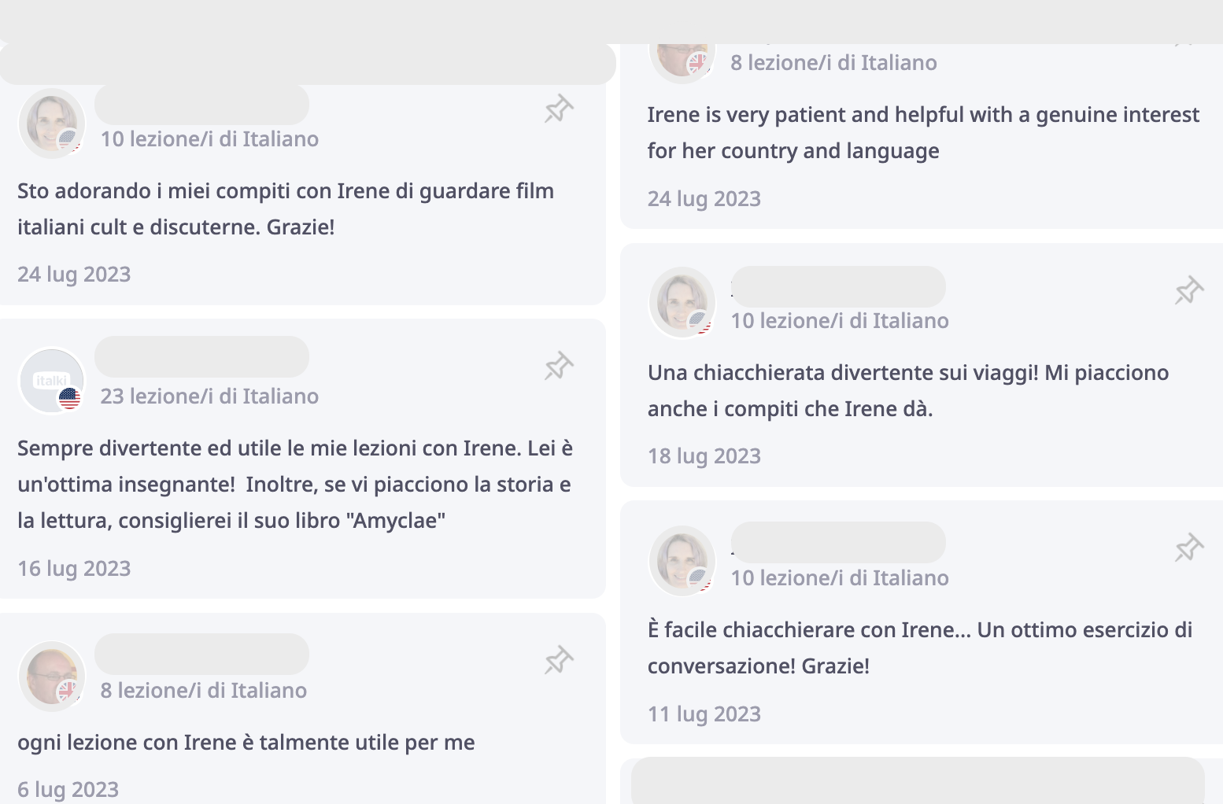Click '23 lezione/i di Italiano' lesson count
This screenshot has width=1223, height=804.
[209, 396]
